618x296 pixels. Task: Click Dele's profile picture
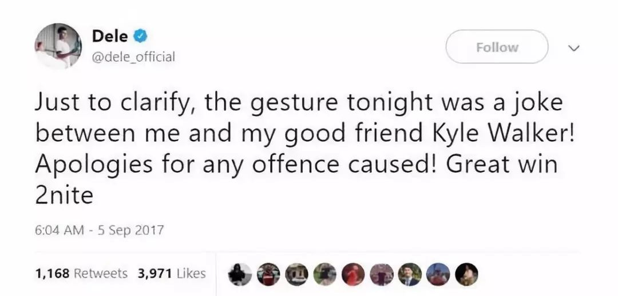58,46
